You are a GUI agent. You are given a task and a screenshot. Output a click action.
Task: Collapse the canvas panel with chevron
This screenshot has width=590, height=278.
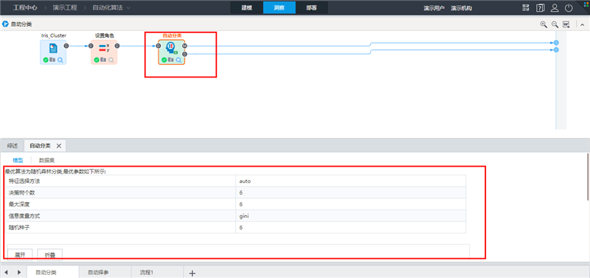click(x=582, y=25)
